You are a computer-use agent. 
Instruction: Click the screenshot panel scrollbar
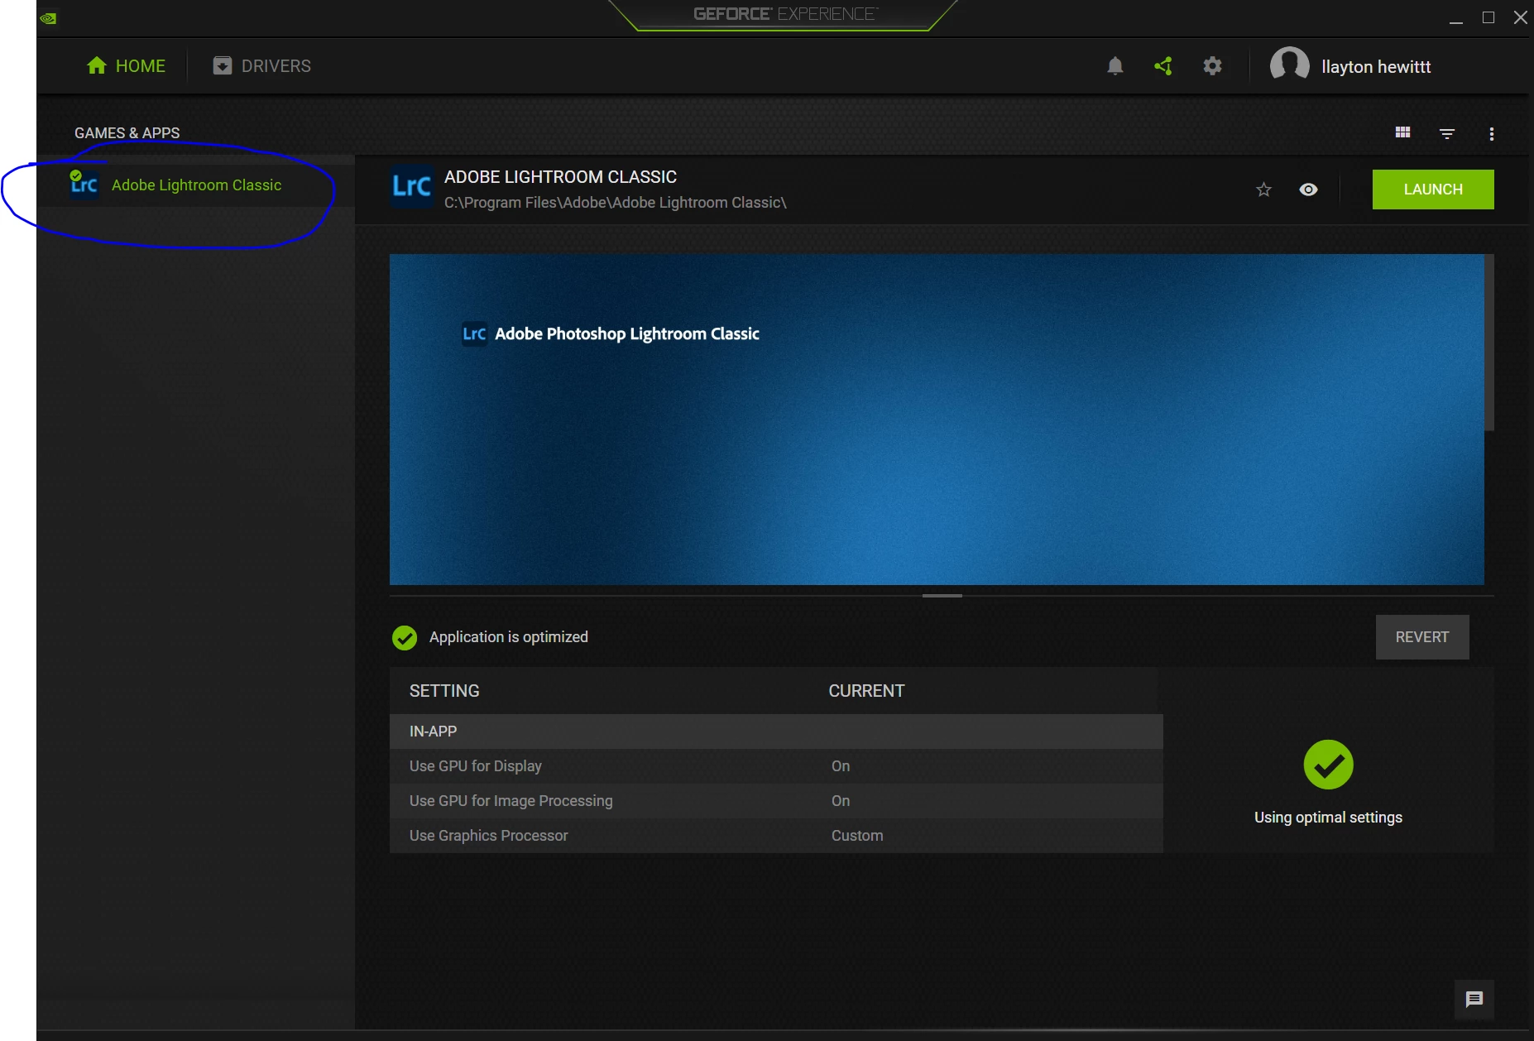(1489, 342)
